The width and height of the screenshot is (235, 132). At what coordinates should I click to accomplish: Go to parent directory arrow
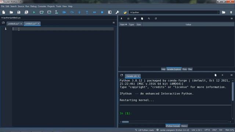pos(231,12)
